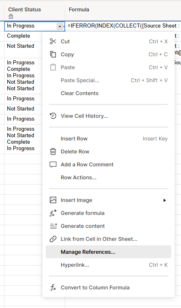Expand the Insert Image submenu arrow
The width and height of the screenshot is (181, 308).
pyautogui.click(x=165, y=200)
